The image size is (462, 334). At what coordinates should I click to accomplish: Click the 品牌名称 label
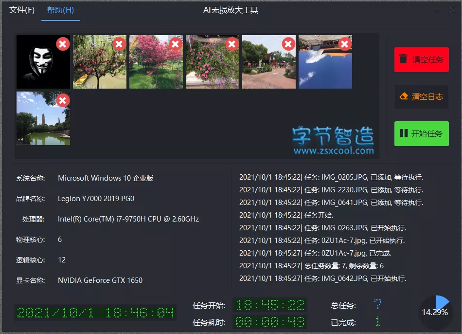coord(30,199)
